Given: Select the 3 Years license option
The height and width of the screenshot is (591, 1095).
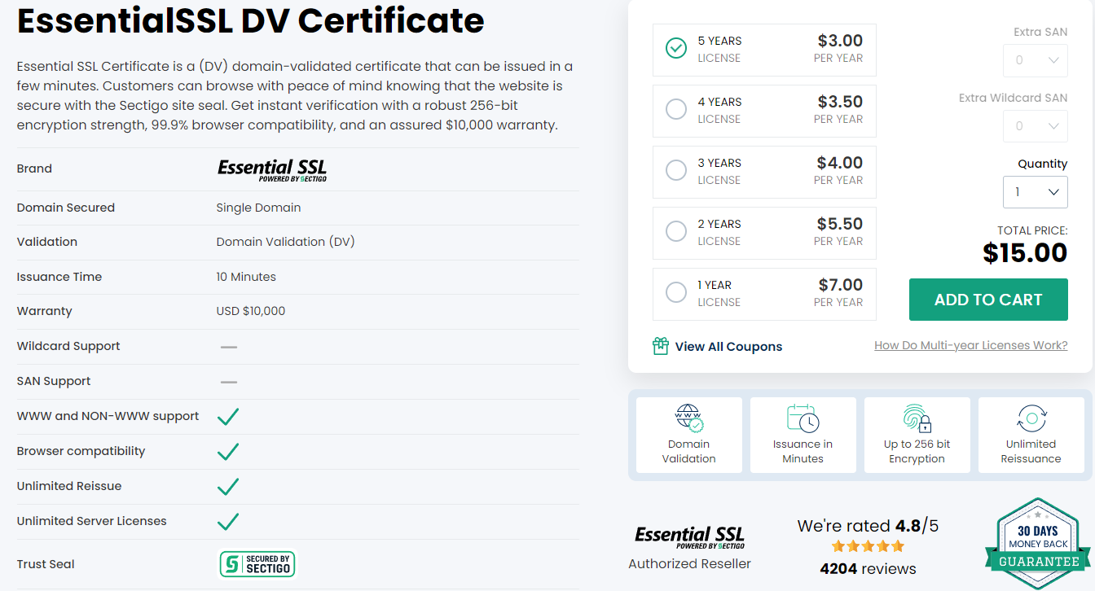Looking at the screenshot, I should 676,170.
